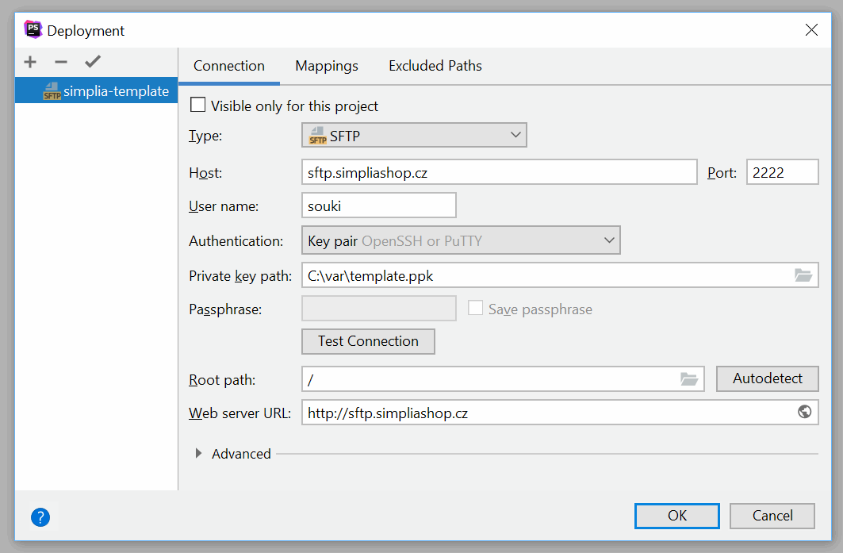This screenshot has height=553, width=843.
Task: Open web server URL in browser globe icon
Action: point(804,413)
